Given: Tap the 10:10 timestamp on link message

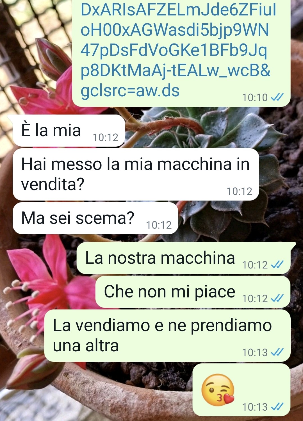Looking at the screenshot, I should 255,97.
